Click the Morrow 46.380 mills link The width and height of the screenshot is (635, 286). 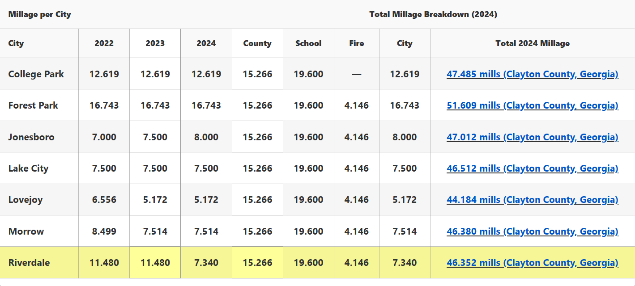point(532,231)
